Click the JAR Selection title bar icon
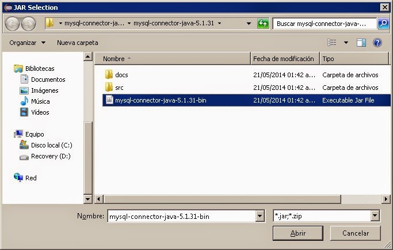The width and height of the screenshot is (393, 250). pyautogui.click(x=8, y=7)
